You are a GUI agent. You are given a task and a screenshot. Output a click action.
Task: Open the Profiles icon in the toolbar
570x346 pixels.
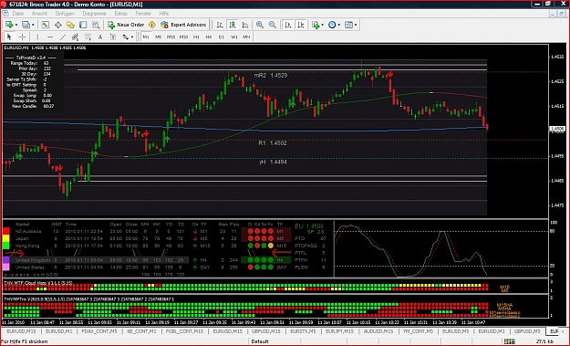click(x=26, y=25)
